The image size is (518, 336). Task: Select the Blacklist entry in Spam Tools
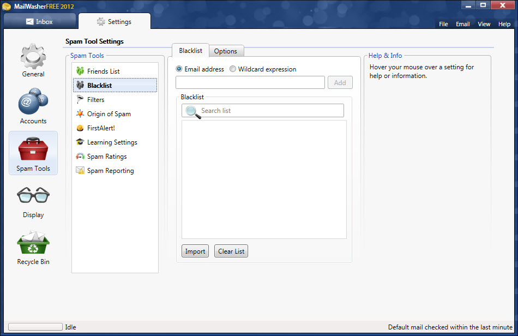coord(115,85)
